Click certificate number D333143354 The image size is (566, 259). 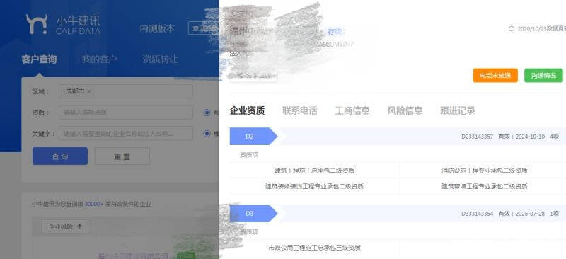tap(477, 214)
